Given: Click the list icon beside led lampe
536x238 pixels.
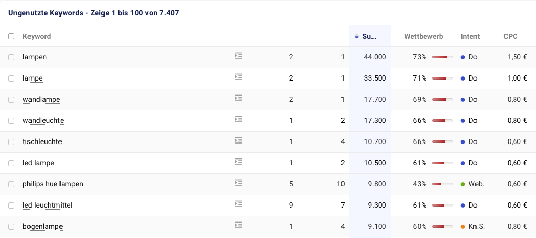Looking at the screenshot, I should 238,162.
